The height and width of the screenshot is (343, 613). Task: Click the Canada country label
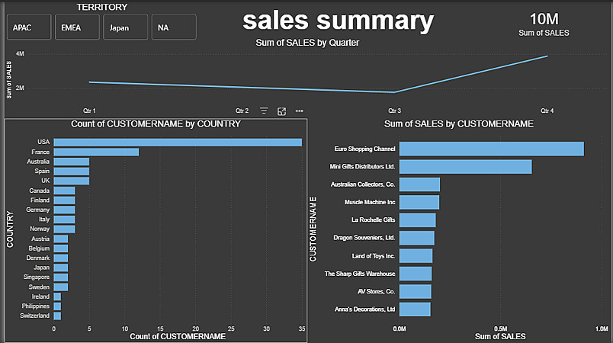(x=39, y=191)
